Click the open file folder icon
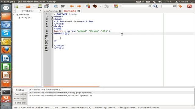195x109 pixels. (28, 6)
